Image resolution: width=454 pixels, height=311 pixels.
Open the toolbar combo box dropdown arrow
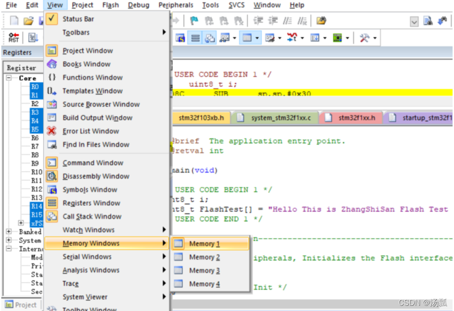(x=414, y=21)
